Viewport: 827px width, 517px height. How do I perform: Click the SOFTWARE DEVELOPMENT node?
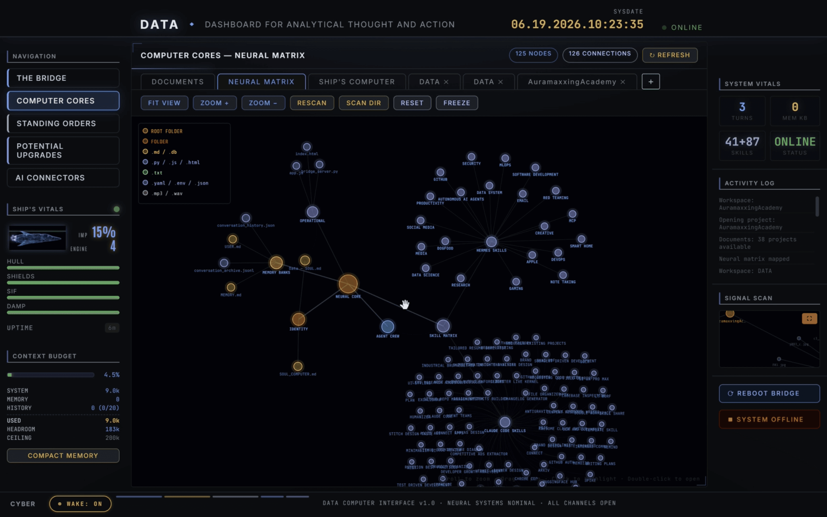tap(536, 167)
